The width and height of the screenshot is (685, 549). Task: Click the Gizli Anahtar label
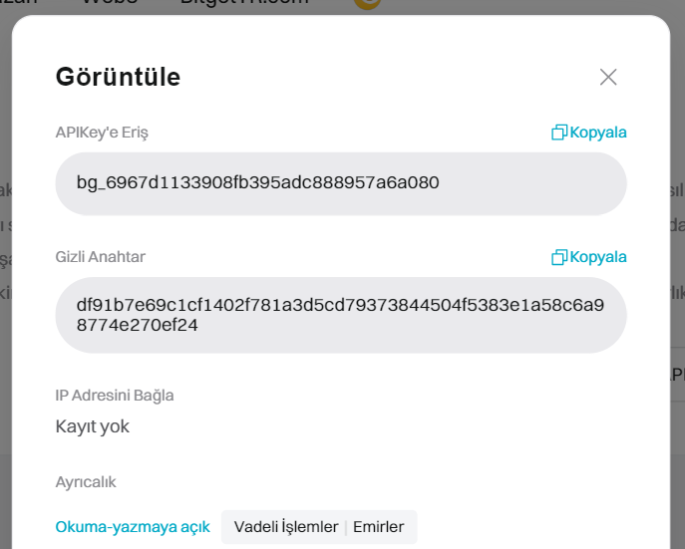tap(100, 257)
